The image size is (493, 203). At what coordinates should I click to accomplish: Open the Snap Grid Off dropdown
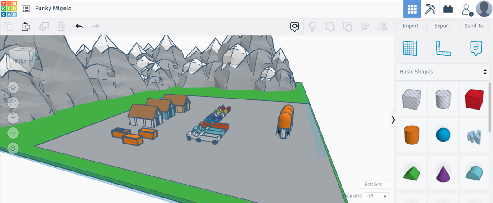[x=377, y=196]
